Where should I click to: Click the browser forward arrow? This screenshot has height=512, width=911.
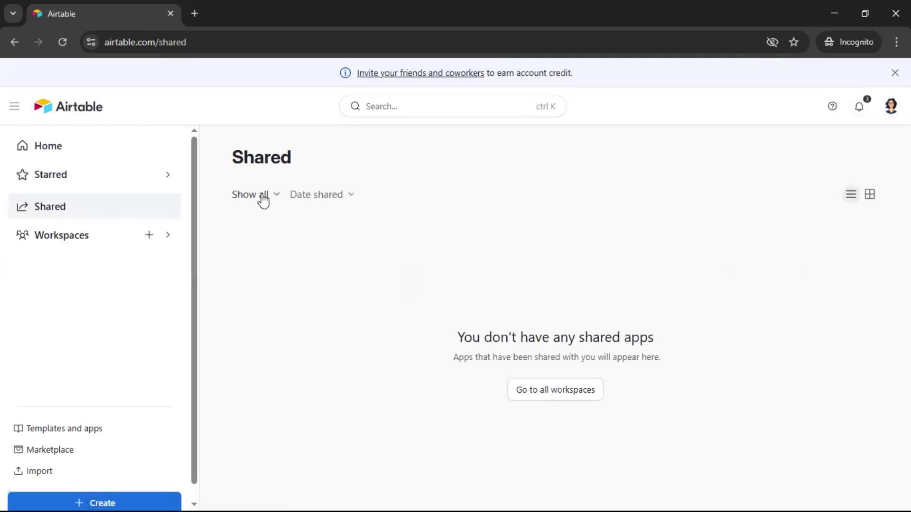click(38, 42)
